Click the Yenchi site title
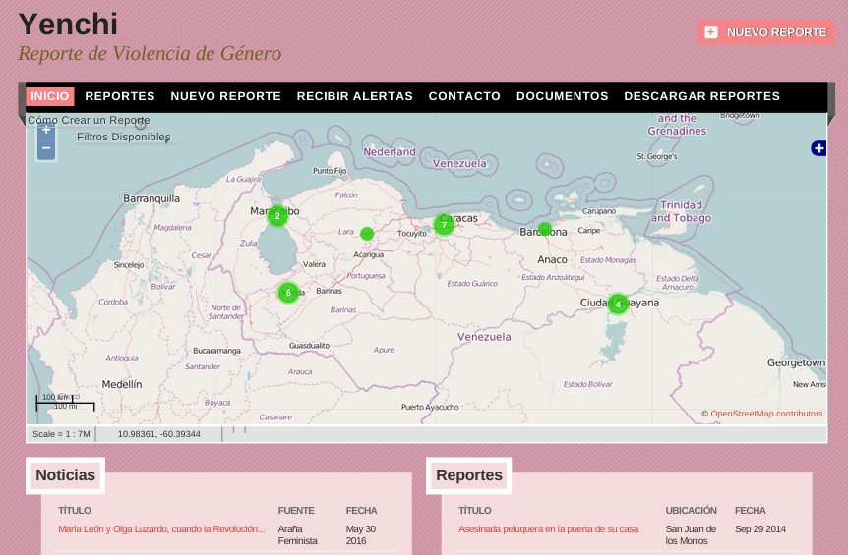Image resolution: width=848 pixels, height=555 pixels. (x=68, y=25)
